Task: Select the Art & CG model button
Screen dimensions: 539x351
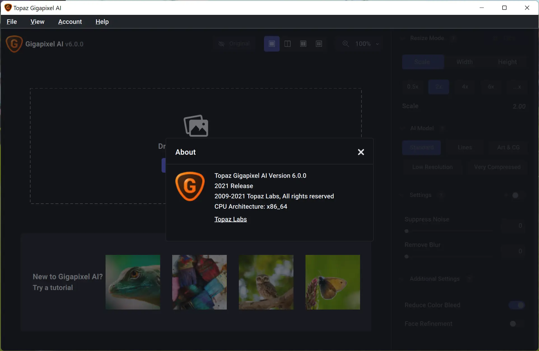Action: pos(508,148)
